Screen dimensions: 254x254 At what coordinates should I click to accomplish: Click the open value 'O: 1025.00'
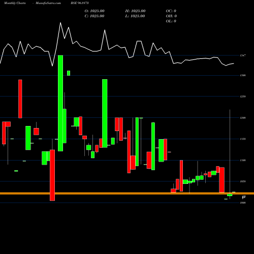pyautogui.click(x=94, y=11)
